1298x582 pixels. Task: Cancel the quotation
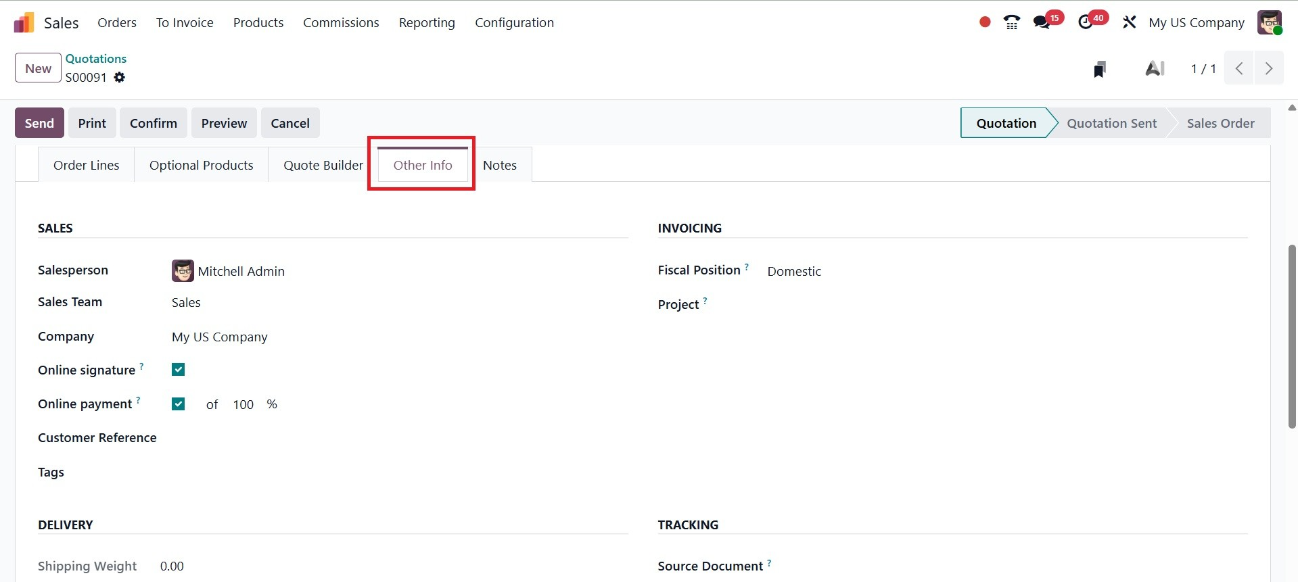(x=290, y=123)
